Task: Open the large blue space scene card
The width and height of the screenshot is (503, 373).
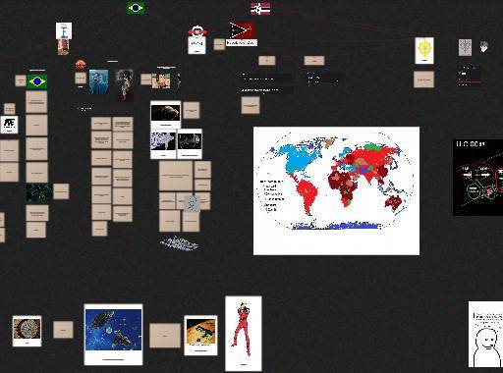Action: [113, 335]
